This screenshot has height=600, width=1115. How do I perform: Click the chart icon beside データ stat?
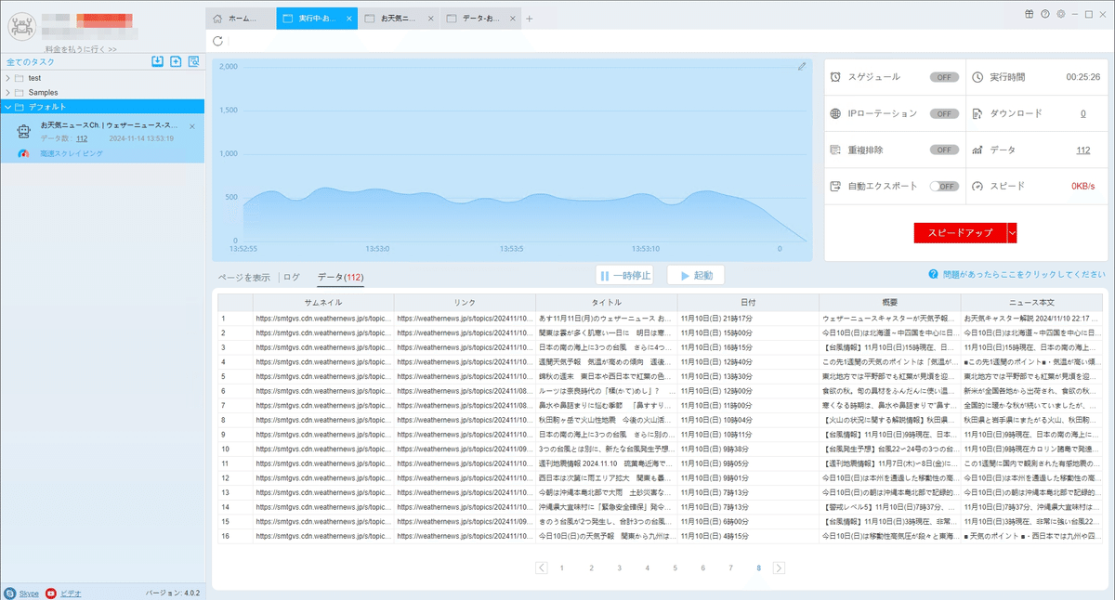pos(977,150)
